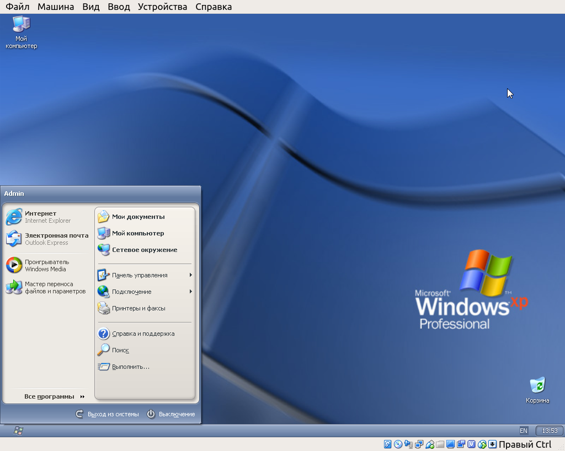565x451 pixels.
Task: Click the network adapters indicator in the status bar
Action: (x=419, y=444)
